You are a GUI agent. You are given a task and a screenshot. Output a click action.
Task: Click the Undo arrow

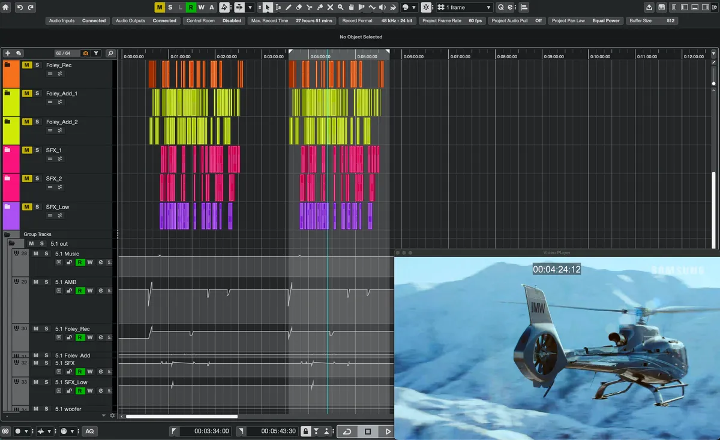(20, 7)
